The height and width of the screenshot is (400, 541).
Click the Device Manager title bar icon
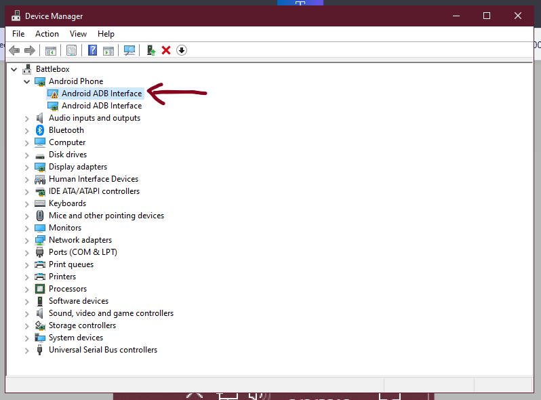(x=16, y=16)
